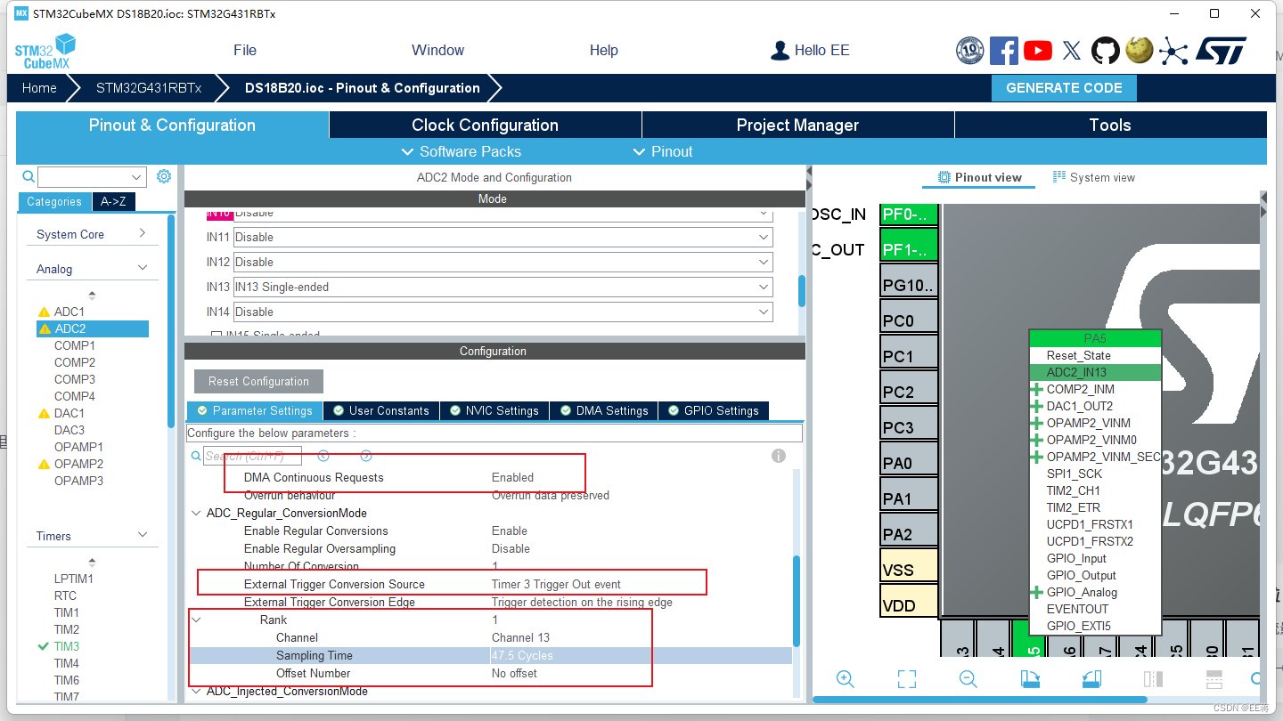Switch to System view
This screenshot has width=1283, height=721.
[x=1094, y=177]
